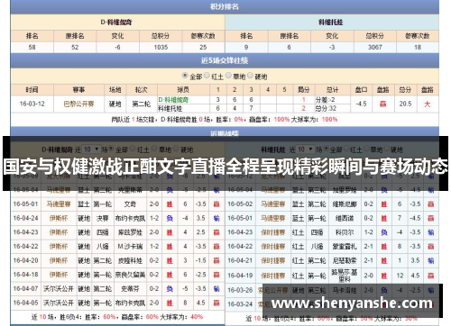
Task: Click the 局分 column header
Action: tap(303, 89)
